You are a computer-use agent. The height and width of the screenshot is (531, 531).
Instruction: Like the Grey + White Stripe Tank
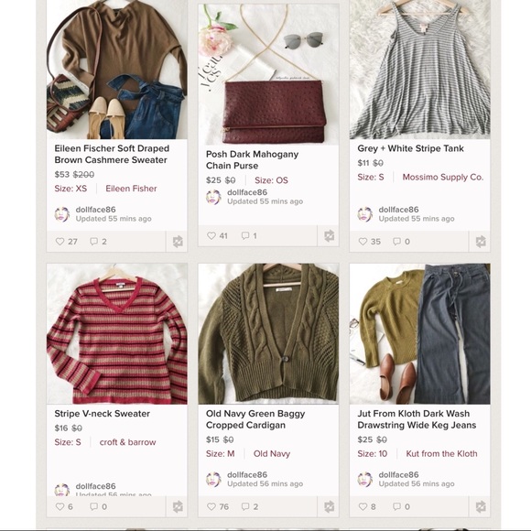pyautogui.click(x=370, y=242)
